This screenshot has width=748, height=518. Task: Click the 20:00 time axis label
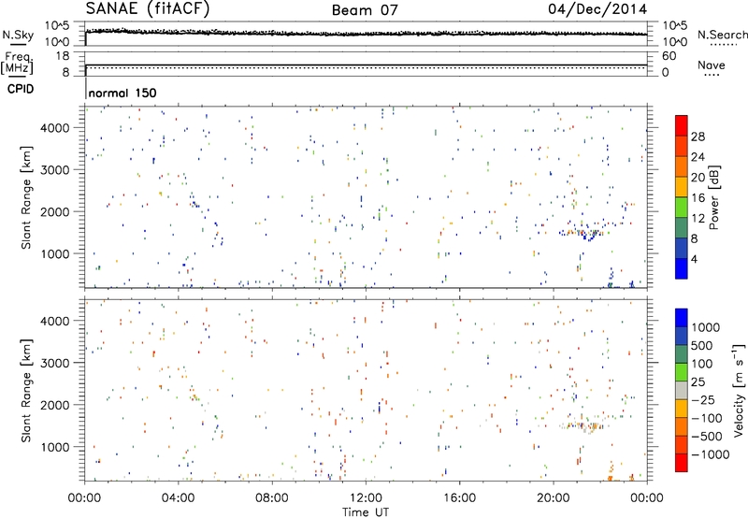point(554,498)
